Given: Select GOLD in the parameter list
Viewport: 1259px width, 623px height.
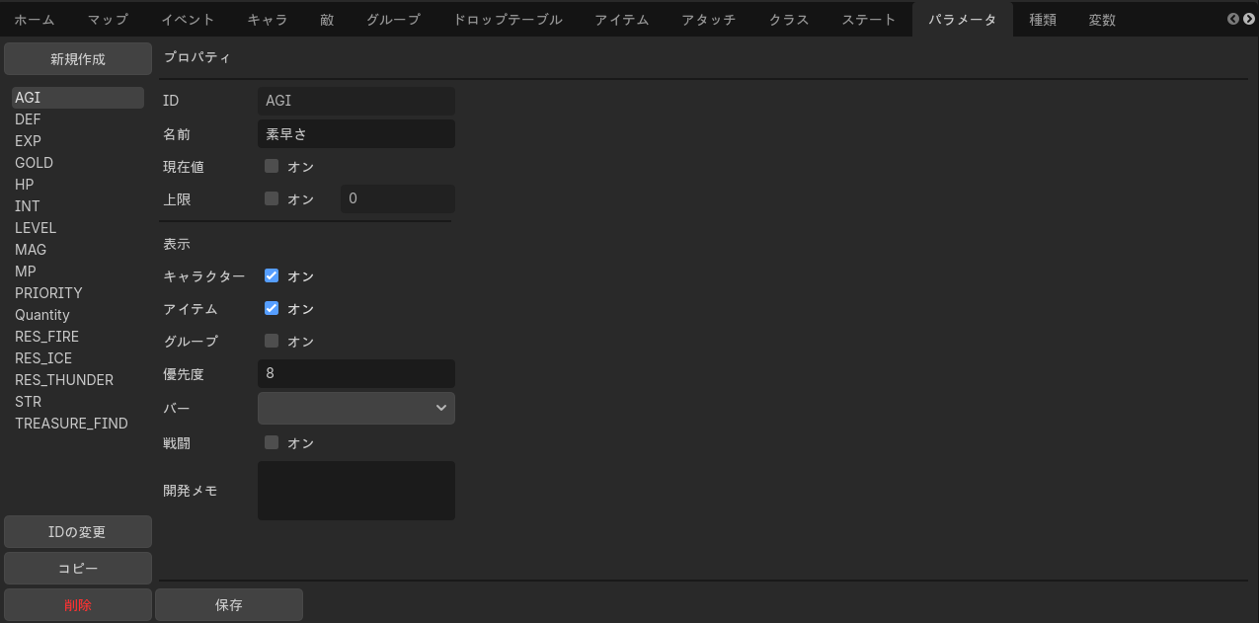Looking at the screenshot, I should (x=78, y=163).
